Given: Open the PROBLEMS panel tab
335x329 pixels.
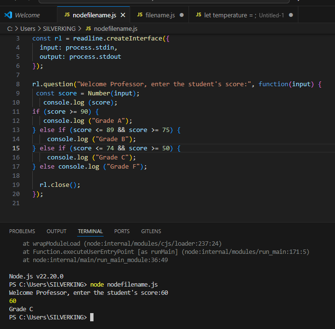Looking at the screenshot, I should click(x=22, y=231).
